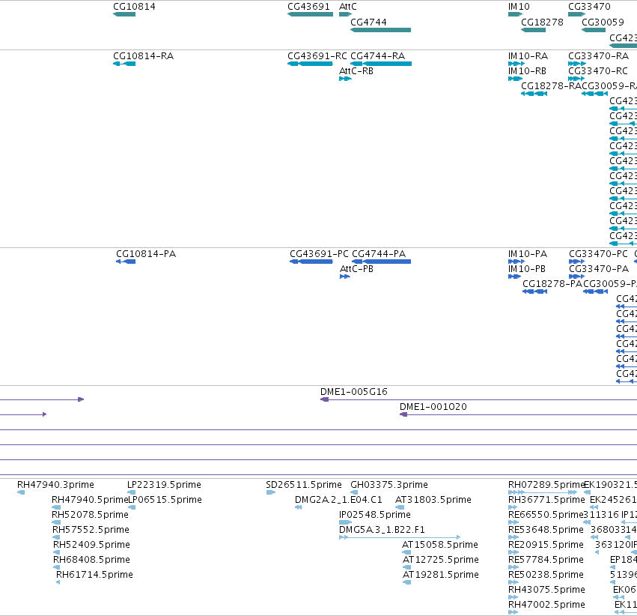This screenshot has width=637, height=616.
Task: Click EST RH47002.5prime
Action: pyautogui.click(x=513, y=612)
